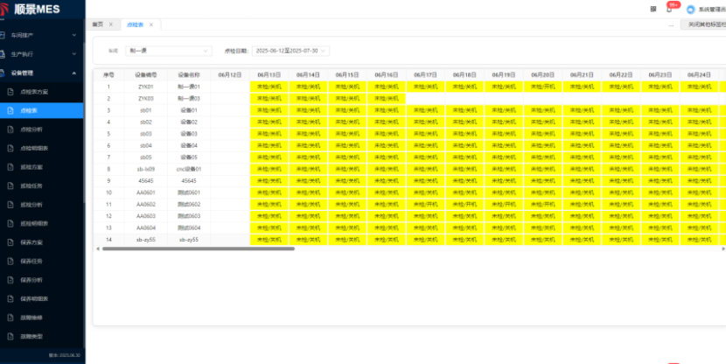Click the 故障类型 document icon in sidebar
Viewport: 726px width, 364px height.
click(x=12, y=337)
